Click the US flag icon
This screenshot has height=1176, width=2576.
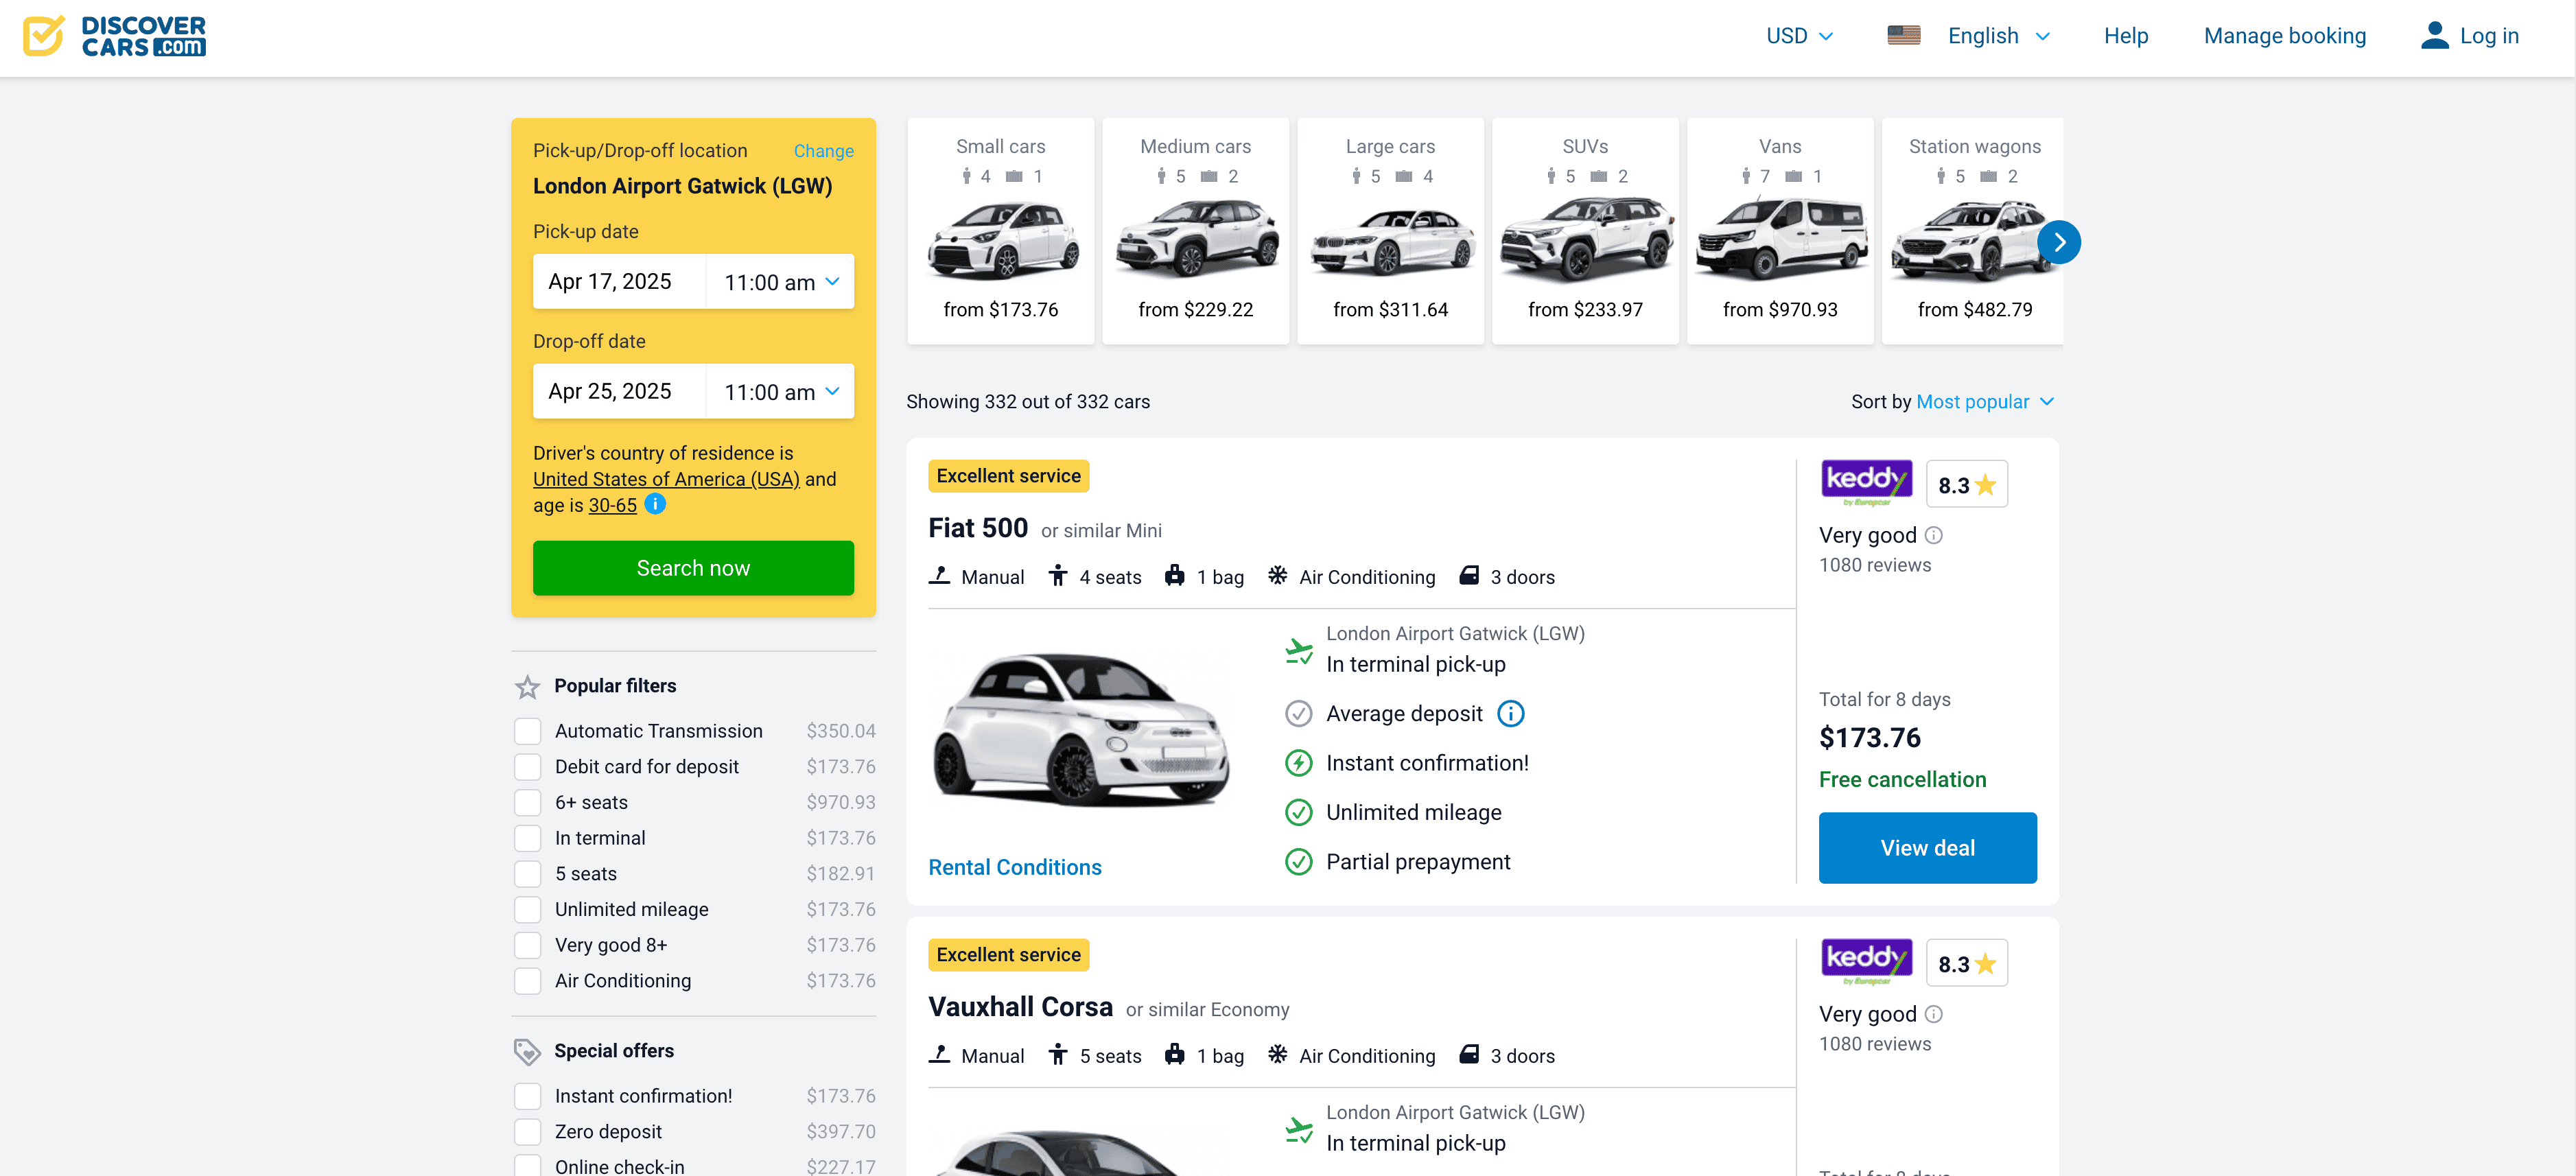pyautogui.click(x=1903, y=36)
